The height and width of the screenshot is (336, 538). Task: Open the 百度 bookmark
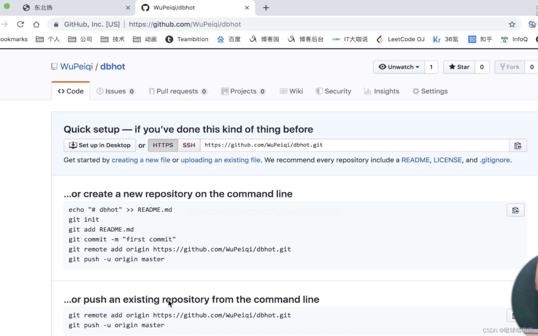(x=229, y=39)
